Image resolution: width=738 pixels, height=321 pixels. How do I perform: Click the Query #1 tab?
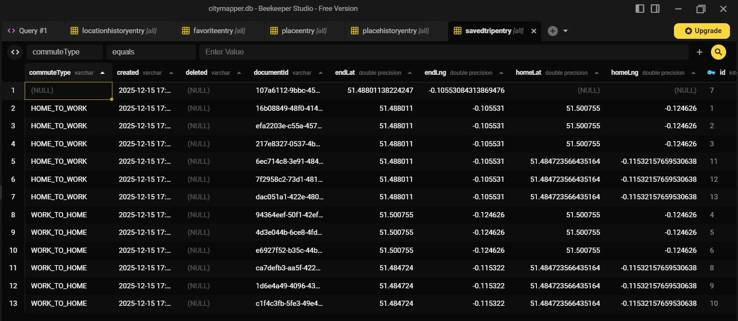(x=33, y=31)
